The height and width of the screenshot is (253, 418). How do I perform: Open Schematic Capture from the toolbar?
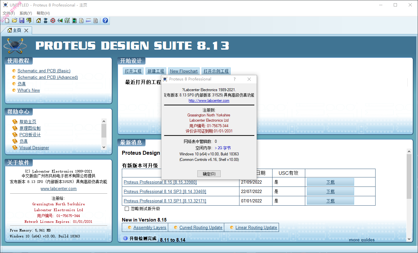click(46, 21)
